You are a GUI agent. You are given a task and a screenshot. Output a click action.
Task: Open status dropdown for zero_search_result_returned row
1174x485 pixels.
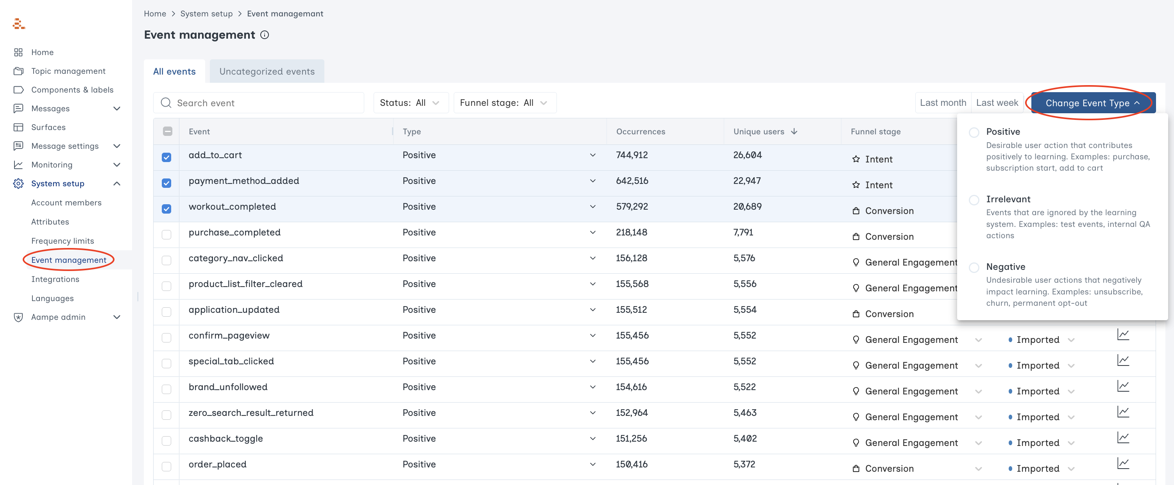pyautogui.click(x=1070, y=417)
